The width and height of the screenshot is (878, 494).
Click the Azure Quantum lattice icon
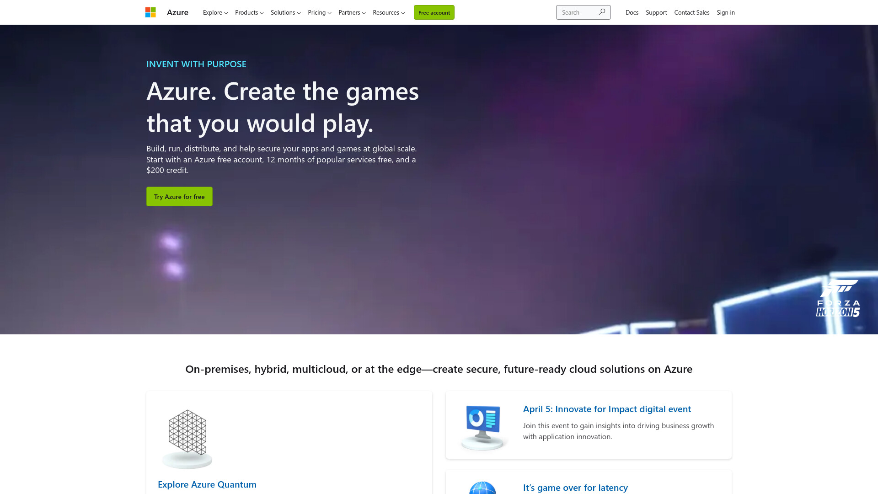pyautogui.click(x=187, y=439)
